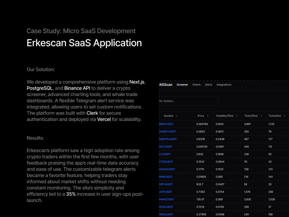Screen dimensions: 289x217
Task: Select AUDIO/USDT Ticks(15m) value 736
Action: point(246,169)
